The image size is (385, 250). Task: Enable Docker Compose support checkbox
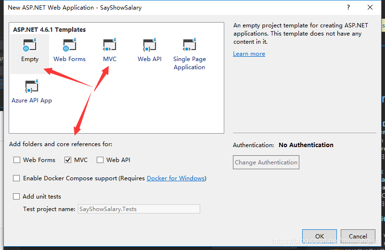pyautogui.click(x=16, y=178)
